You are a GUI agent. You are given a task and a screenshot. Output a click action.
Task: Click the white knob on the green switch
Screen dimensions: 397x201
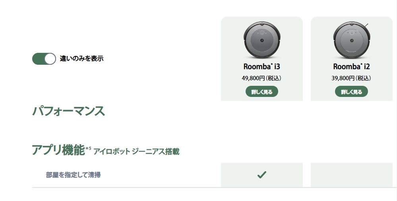click(50, 59)
